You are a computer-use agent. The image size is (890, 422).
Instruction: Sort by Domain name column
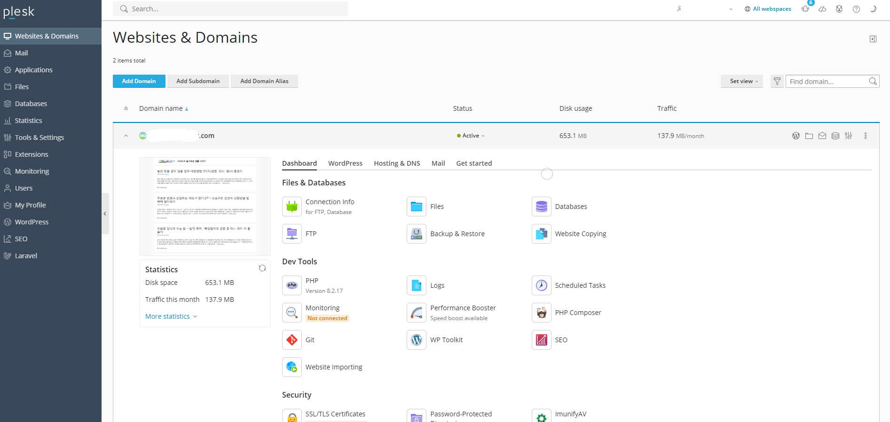164,108
